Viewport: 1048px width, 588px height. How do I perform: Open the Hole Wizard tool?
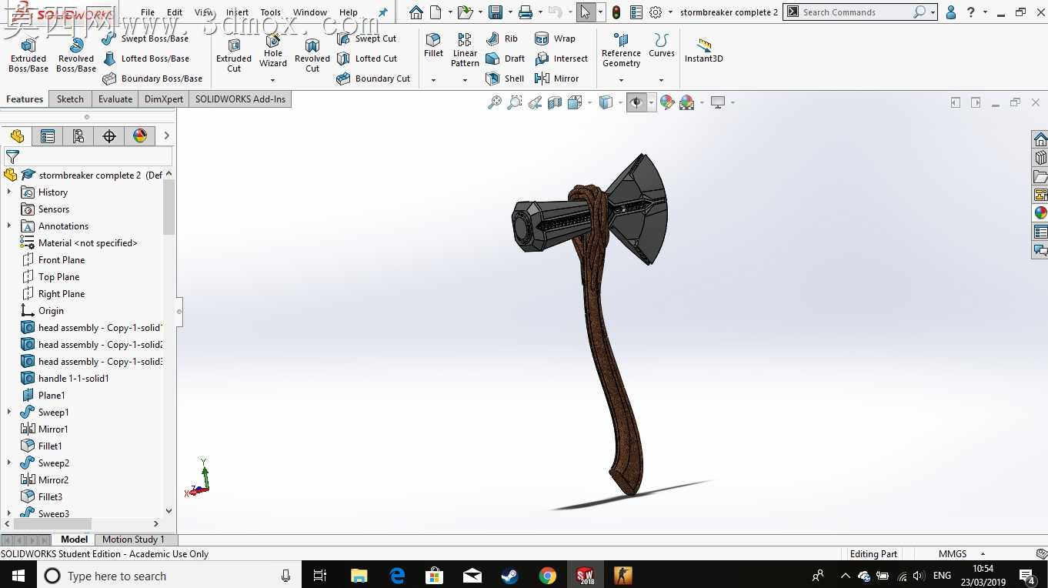point(272,51)
